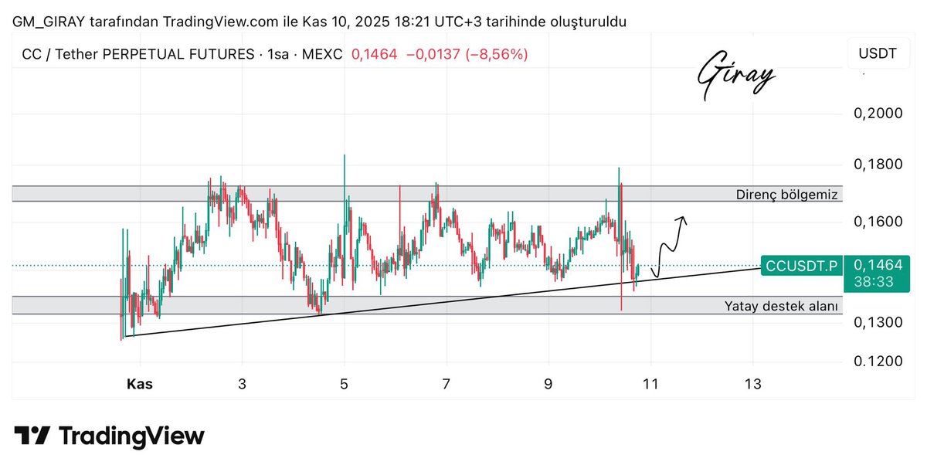Click the 'Direnç bölgemiz' resistance label
Viewport: 927px width, 472px height.
coord(787,195)
